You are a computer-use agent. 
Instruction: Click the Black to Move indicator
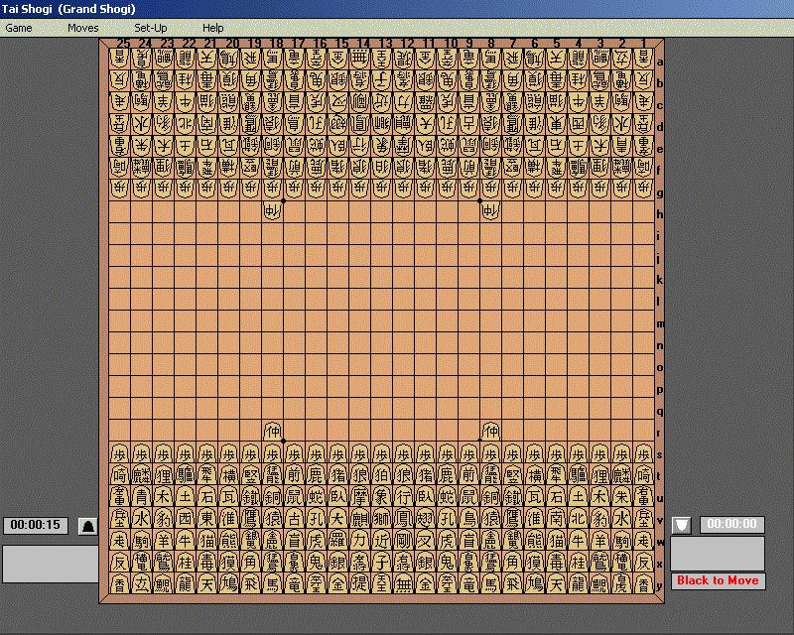718,580
